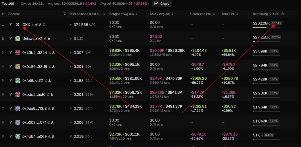
Task: Click the bank icon beside OKX
Action: 44,25
